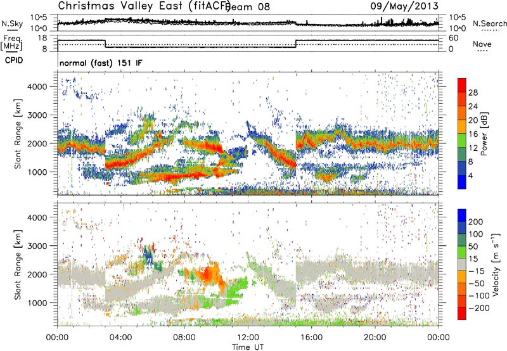Image resolution: width=507 pixels, height=351 pixels.
Task: Pick the red top segment of power colorbar
Action: pyautogui.click(x=462, y=86)
